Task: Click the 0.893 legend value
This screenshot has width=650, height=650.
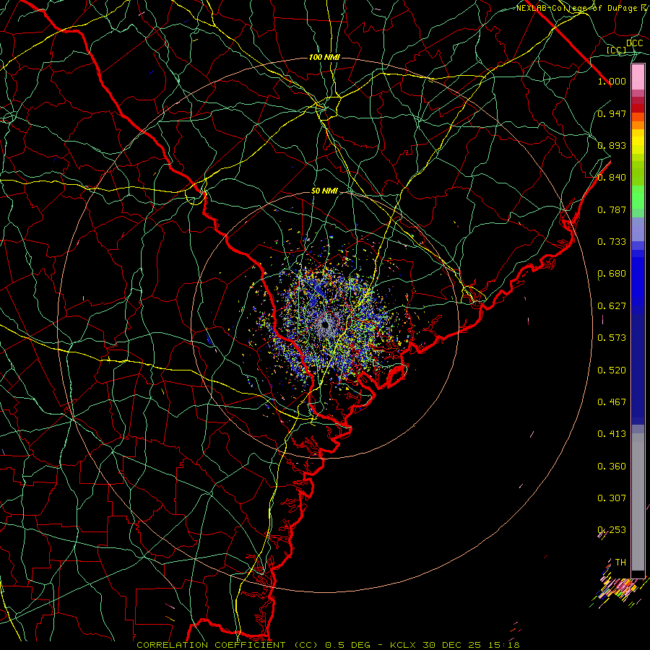Action: click(x=612, y=145)
